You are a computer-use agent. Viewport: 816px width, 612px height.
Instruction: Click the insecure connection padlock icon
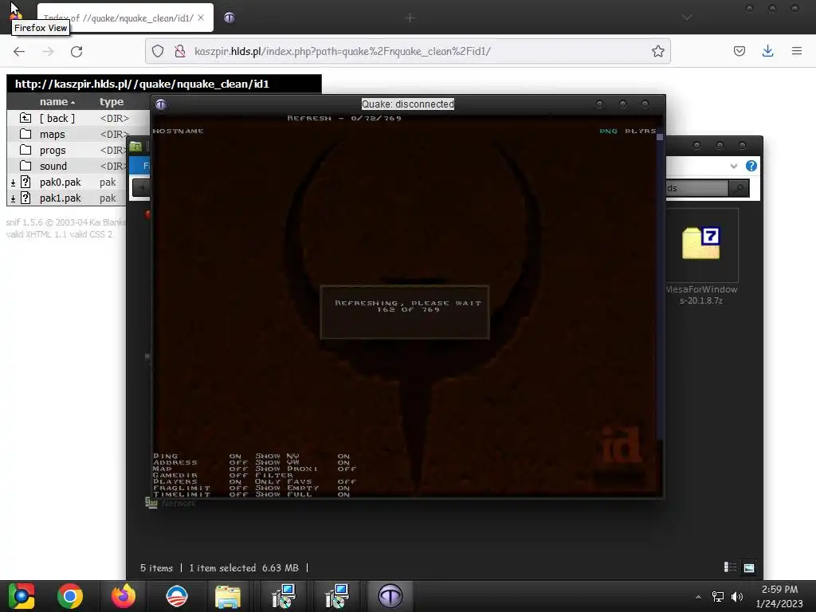tap(179, 51)
